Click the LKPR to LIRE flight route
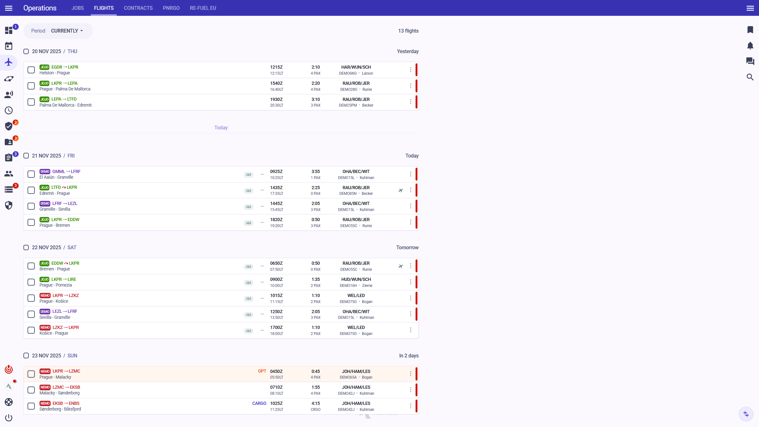The width and height of the screenshot is (759, 427). pyautogui.click(x=64, y=280)
